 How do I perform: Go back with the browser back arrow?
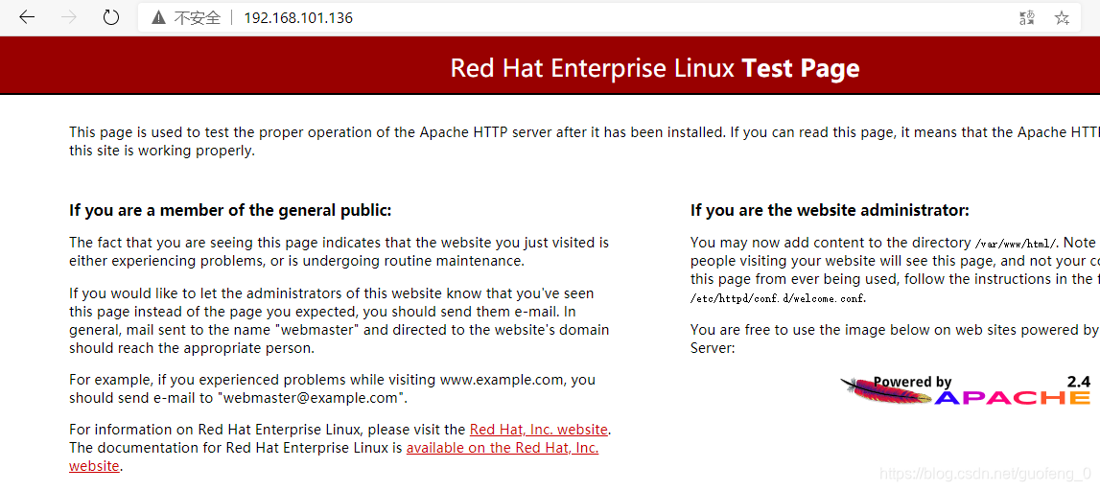[x=27, y=17]
